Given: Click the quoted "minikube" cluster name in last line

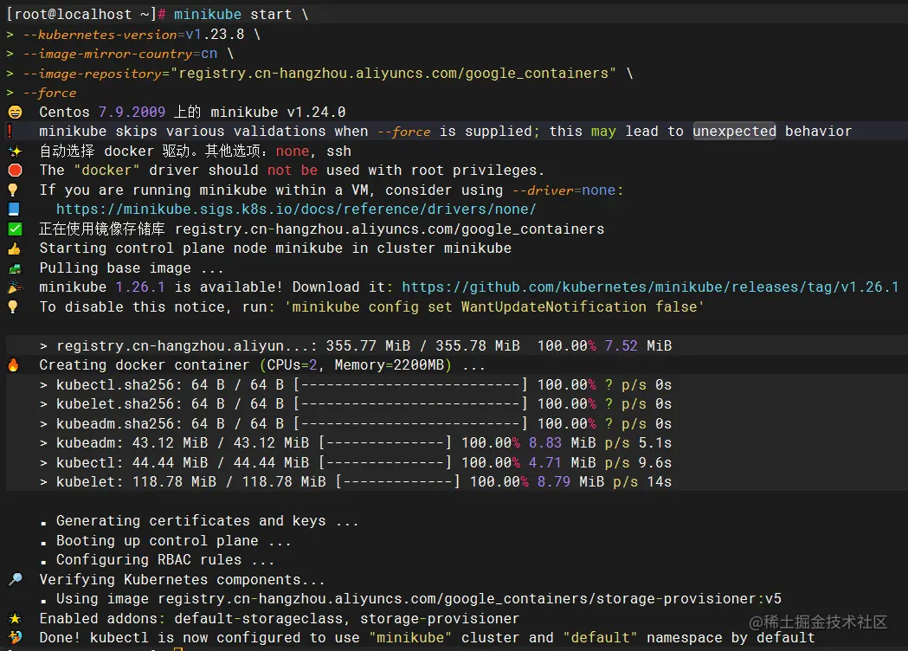Looking at the screenshot, I should 410,638.
